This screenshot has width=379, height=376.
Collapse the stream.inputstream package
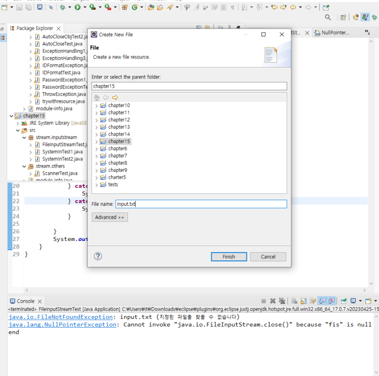point(24,138)
